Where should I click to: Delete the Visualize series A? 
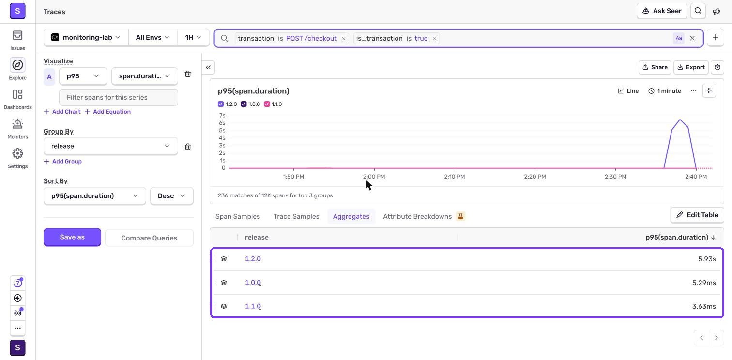pos(188,74)
